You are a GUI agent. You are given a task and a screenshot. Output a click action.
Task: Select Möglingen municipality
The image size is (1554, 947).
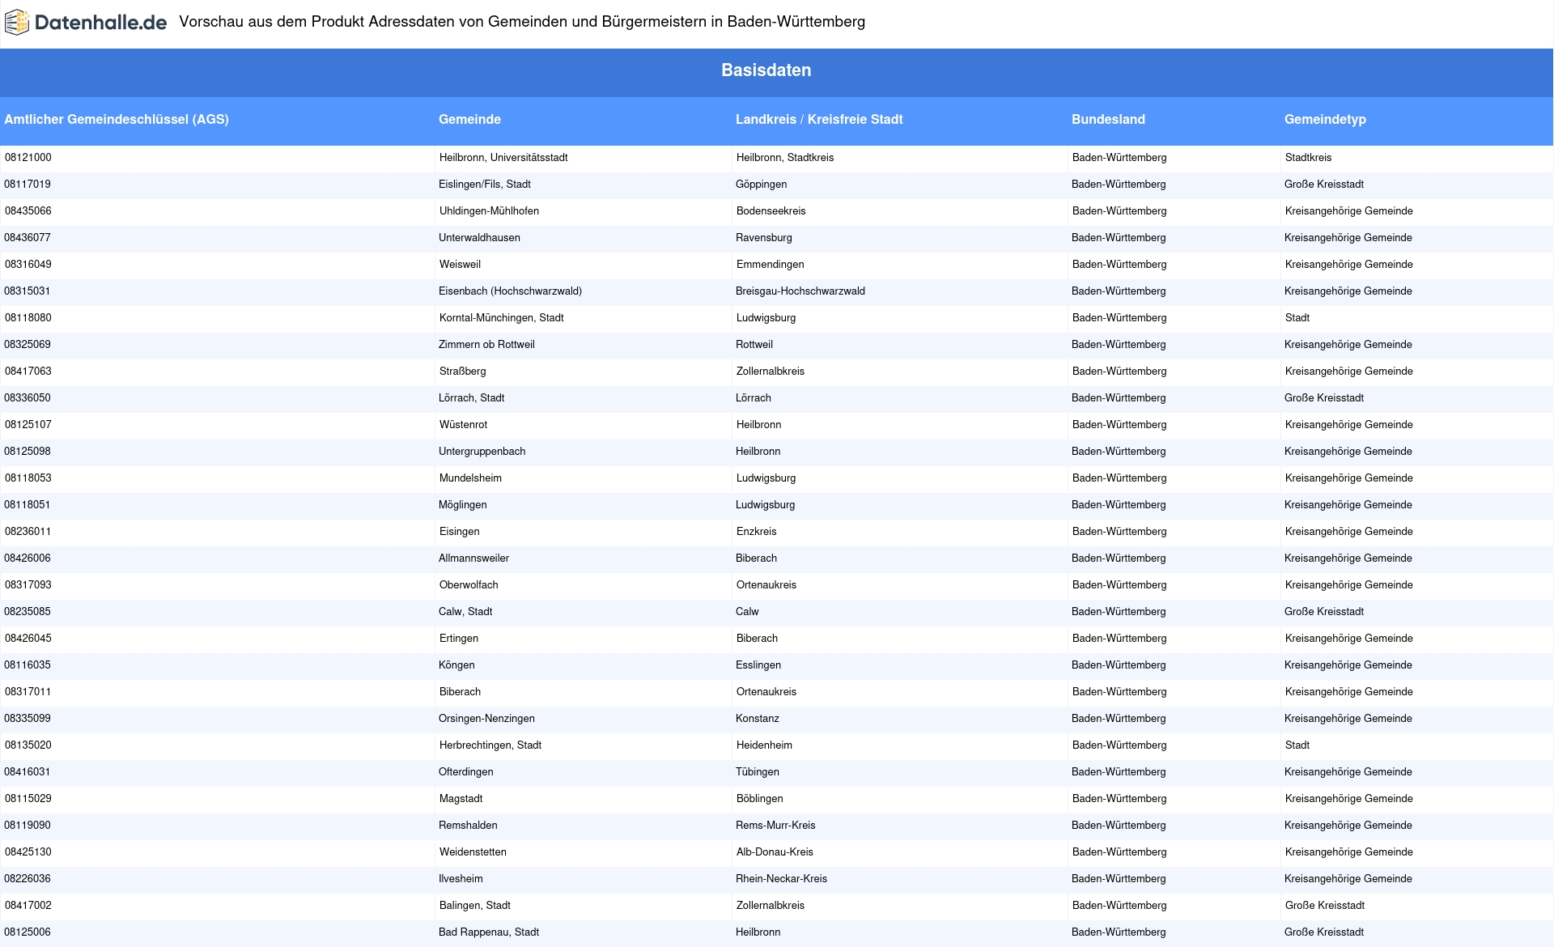tap(463, 505)
